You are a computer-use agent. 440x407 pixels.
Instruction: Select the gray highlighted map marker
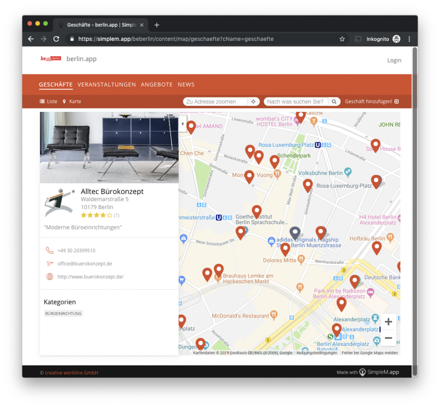click(295, 233)
